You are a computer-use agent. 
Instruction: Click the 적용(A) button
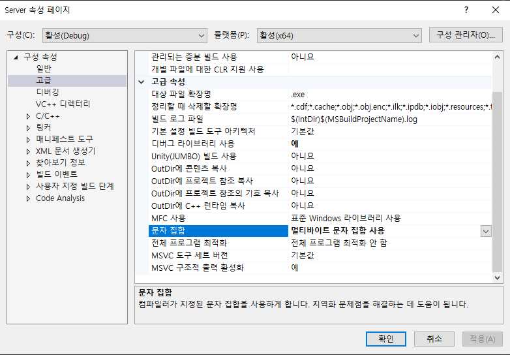[x=483, y=339]
